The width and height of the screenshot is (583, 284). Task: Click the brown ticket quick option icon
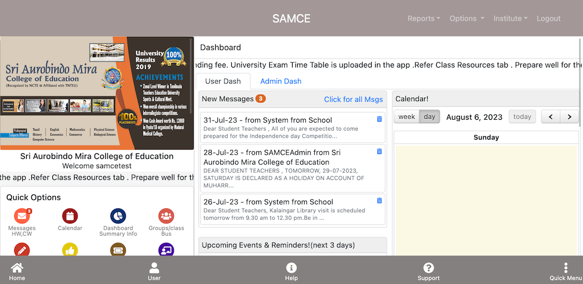coord(118,249)
